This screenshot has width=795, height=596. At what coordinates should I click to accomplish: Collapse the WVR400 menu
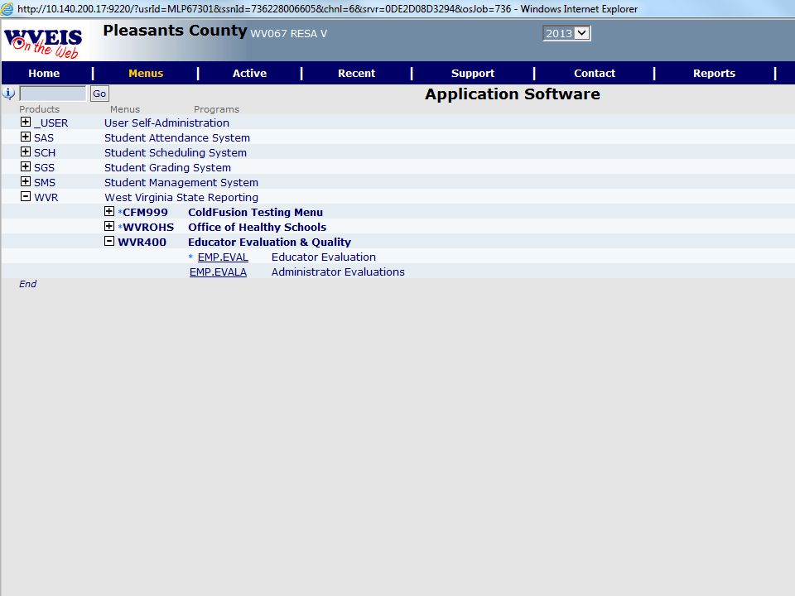click(109, 241)
